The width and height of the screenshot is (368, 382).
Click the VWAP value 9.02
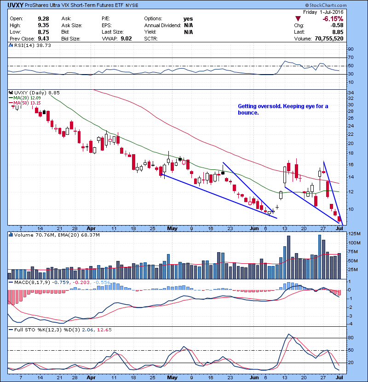pyautogui.click(x=126, y=39)
